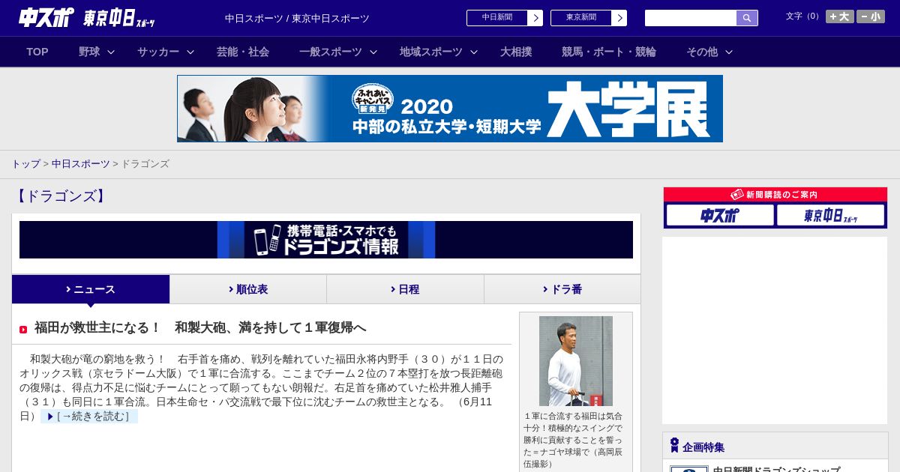
Task: Click →続きを読む read more link
Action: (89, 417)
